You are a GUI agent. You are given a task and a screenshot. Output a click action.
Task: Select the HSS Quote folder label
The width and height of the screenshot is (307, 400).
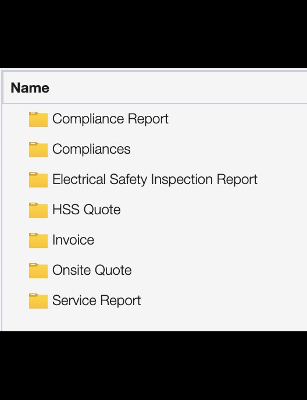coord(87,210)
